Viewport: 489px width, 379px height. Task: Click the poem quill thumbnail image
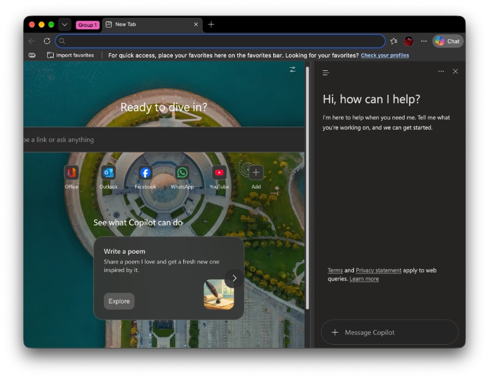219,295
